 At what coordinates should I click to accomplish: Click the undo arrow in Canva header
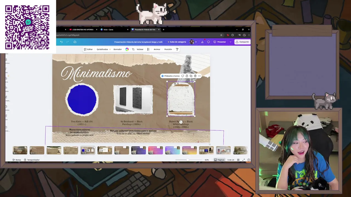tap(61, 42)
